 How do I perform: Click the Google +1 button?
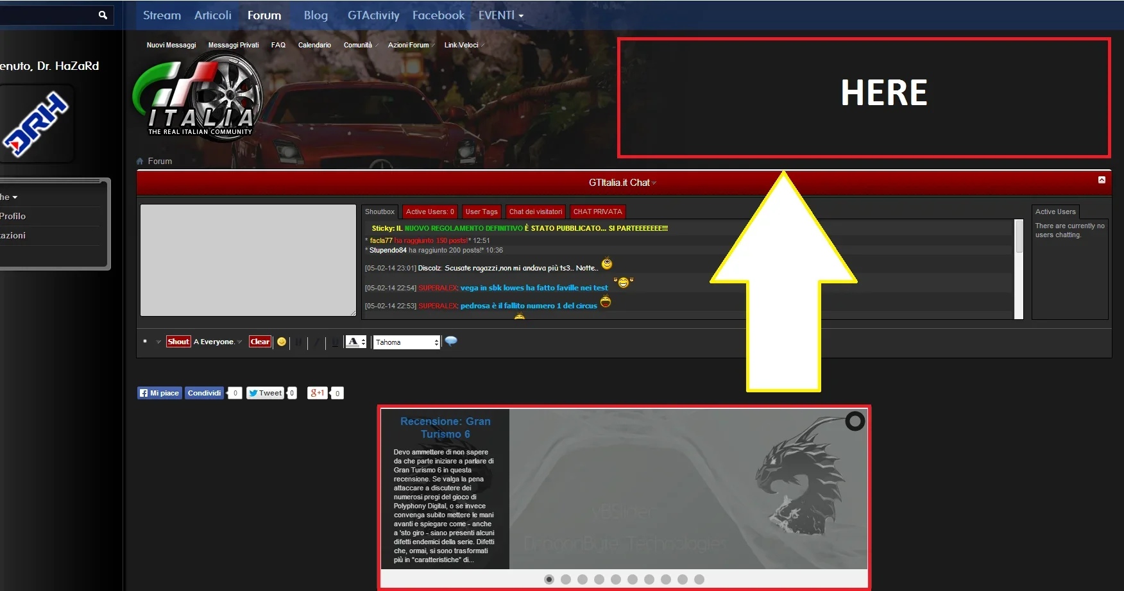coord(318,393)
